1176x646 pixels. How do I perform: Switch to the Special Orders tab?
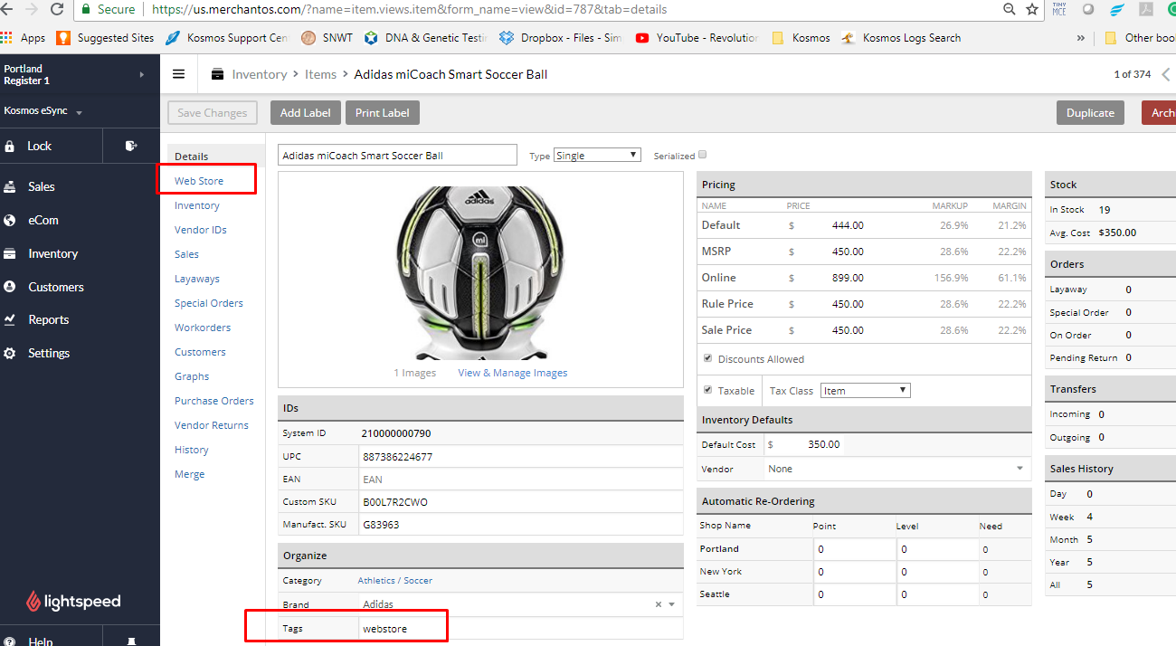click(209, 303)
